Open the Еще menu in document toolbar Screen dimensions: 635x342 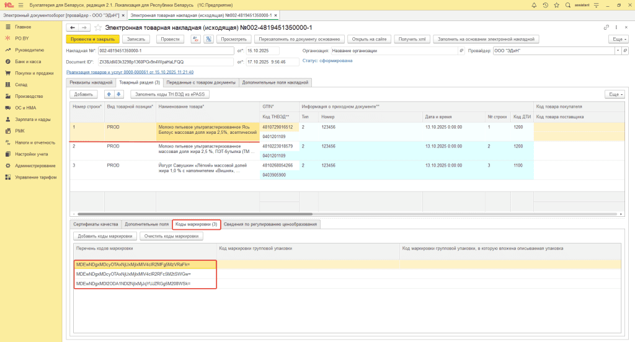(617, 39)
